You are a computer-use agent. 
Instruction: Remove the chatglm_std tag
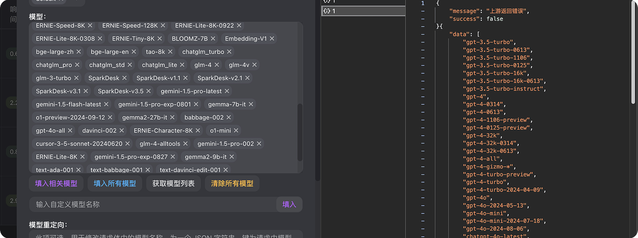[x=130, y=65]
